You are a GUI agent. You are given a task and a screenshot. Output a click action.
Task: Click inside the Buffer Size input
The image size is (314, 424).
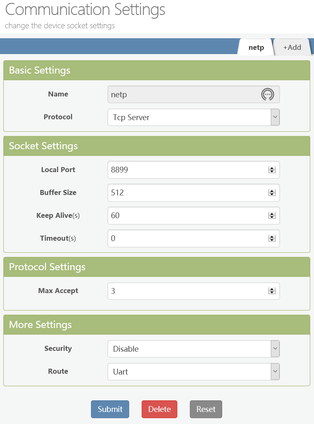coord(187,192)
